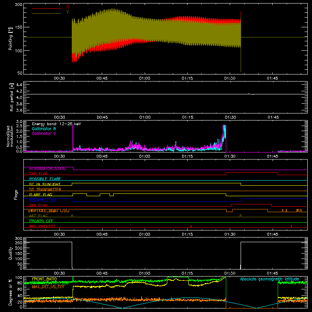Click the 300 tick on Quality axis
Screen dimensions: 312x312
coord(19,238)
